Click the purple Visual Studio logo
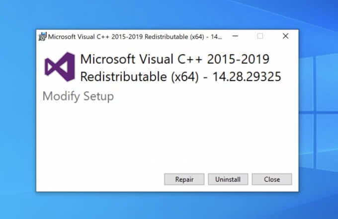Screen dimensions: 338x219 [59, 67]
